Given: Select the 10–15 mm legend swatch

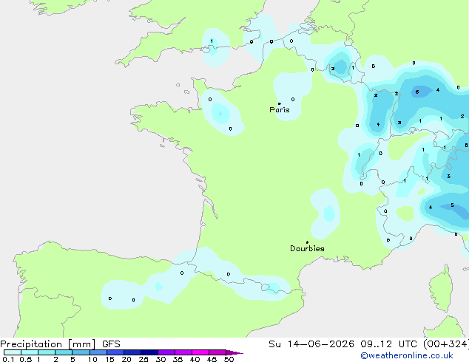Looking at the screenshot, I should pos(98,352).
